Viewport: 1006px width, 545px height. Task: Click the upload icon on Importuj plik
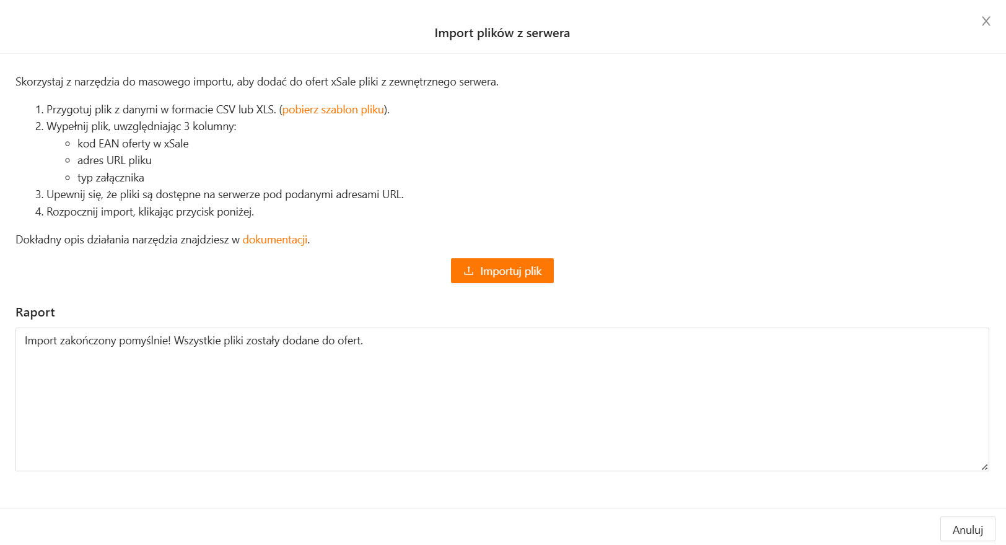[x=469, y=271]
